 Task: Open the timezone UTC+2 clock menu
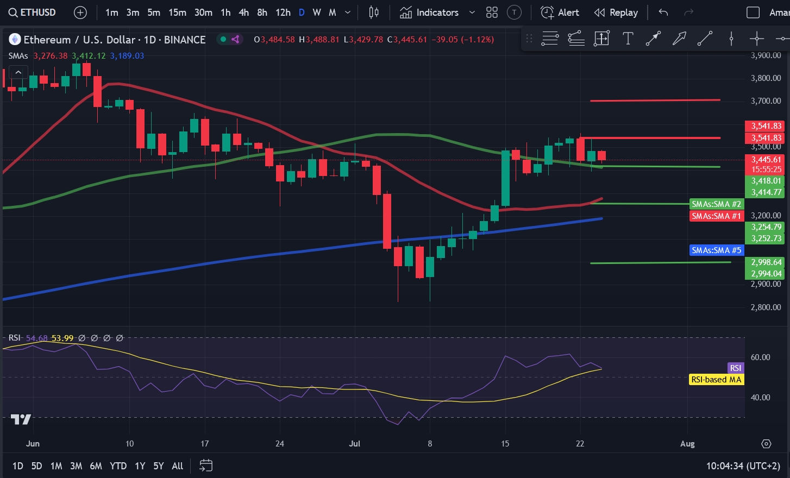743,466
